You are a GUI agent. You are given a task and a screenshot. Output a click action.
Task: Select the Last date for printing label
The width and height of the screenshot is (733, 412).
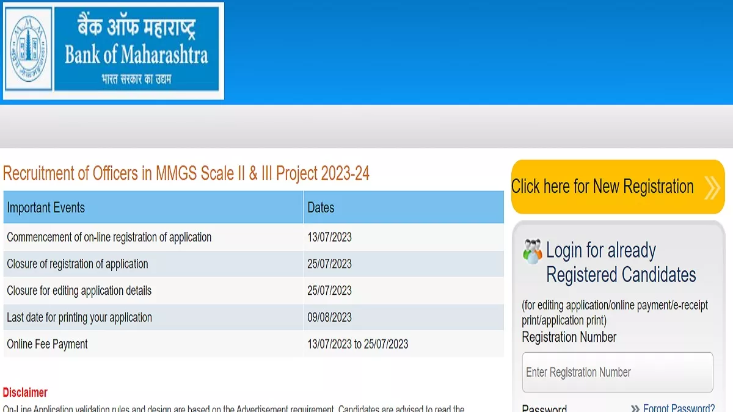pyautogui.click(x=79, y=317)
